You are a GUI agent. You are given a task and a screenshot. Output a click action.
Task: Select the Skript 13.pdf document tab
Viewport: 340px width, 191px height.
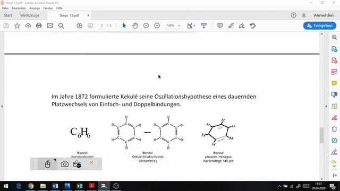click(x=69, y=15)
